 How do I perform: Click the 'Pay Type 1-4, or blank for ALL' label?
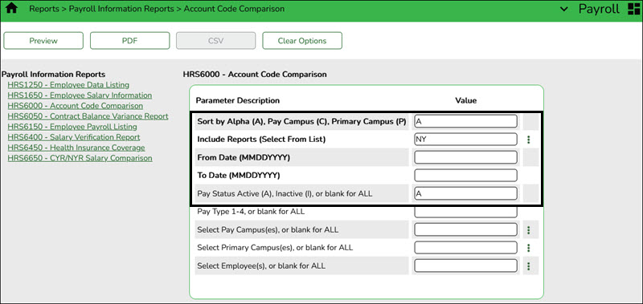(x=251, y=212)
